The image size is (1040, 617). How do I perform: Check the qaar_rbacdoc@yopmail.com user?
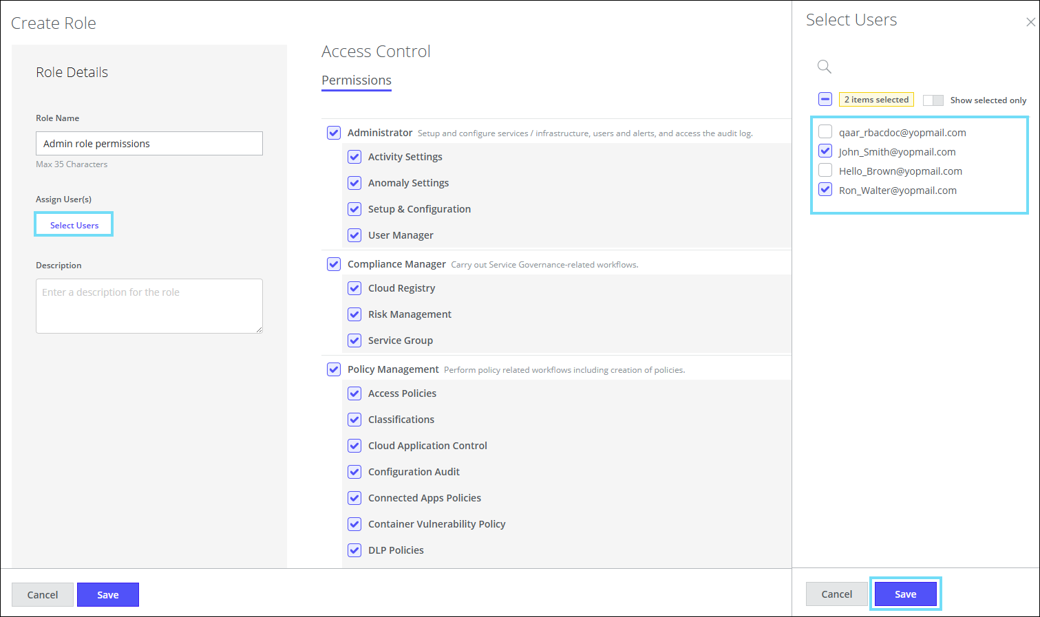coord(825,132)
